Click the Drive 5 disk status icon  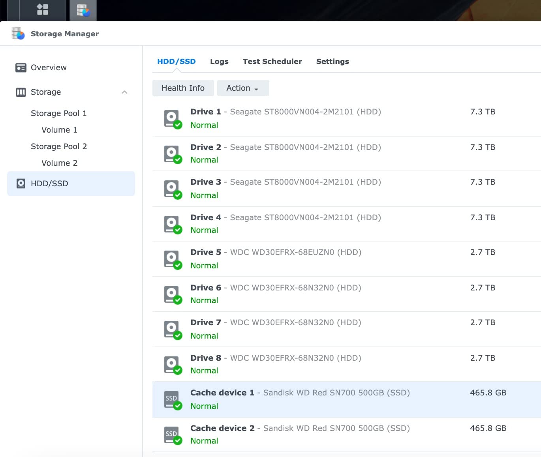[x=173, y=259]
